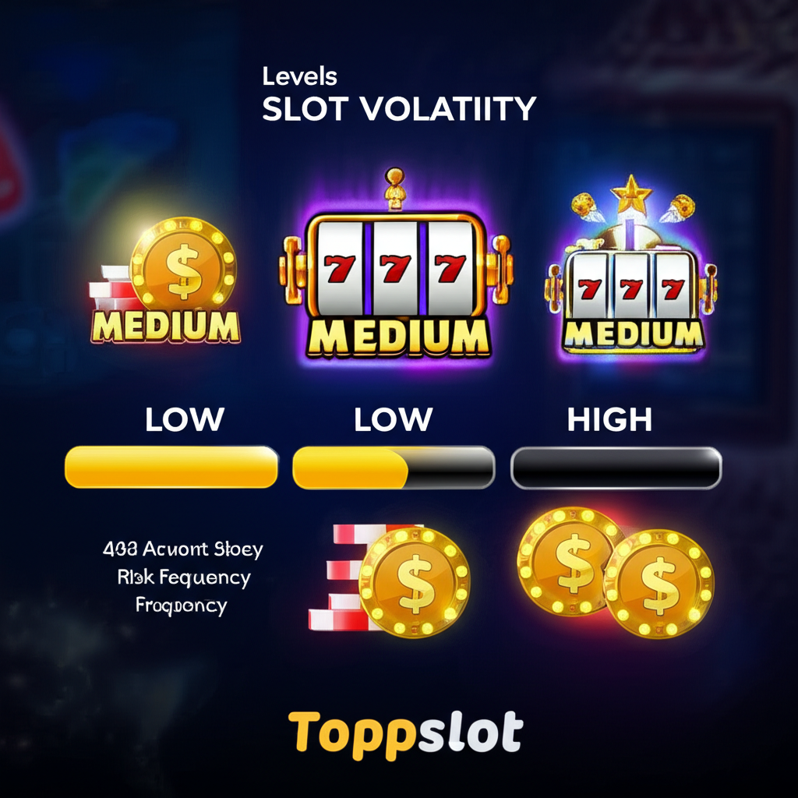The width and height of the screenshot is (798, 798).
Task: Click the half-filled yellow volatility bar
Action: pyautogui.click(x=394, y=468)
